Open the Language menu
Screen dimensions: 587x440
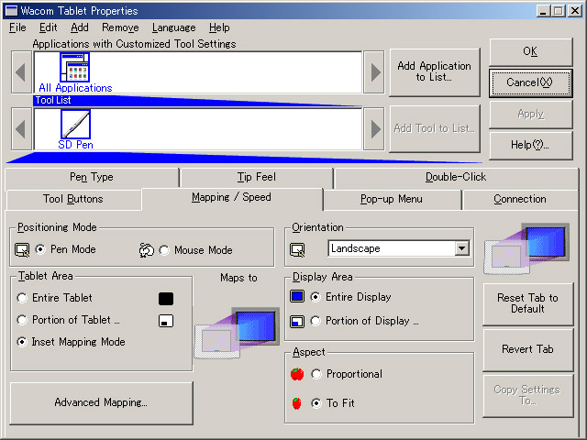point(173,27)
